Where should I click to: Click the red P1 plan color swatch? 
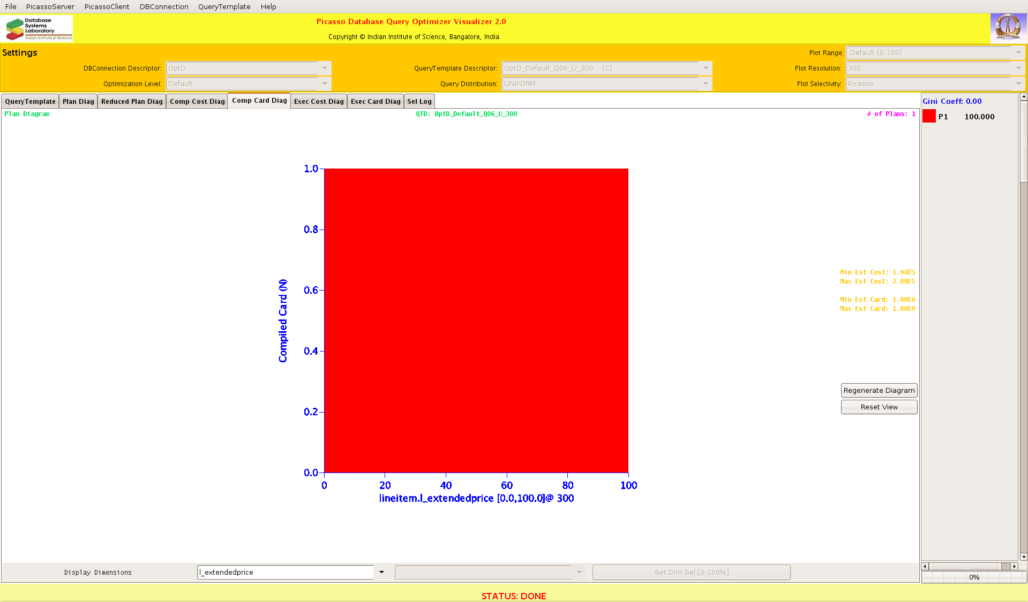point(929,116)
